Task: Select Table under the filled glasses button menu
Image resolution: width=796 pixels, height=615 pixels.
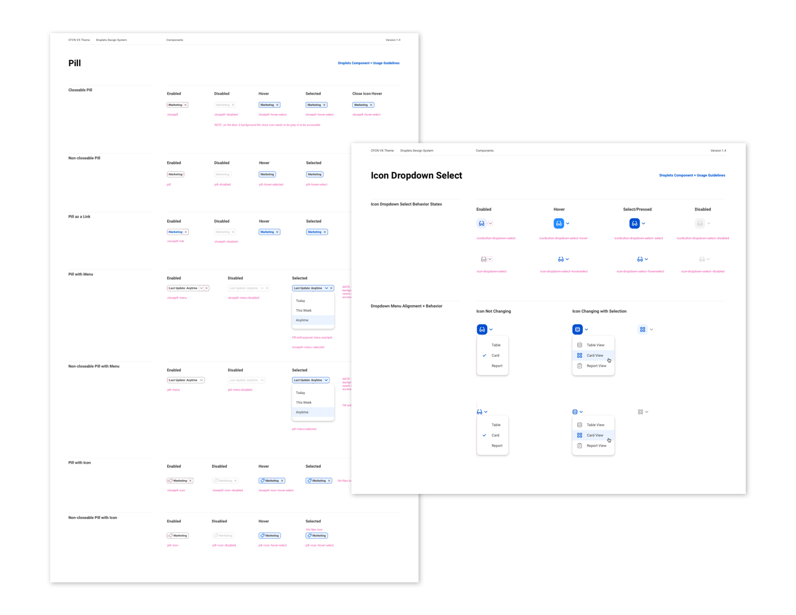Action: click(x=493, y=345)
